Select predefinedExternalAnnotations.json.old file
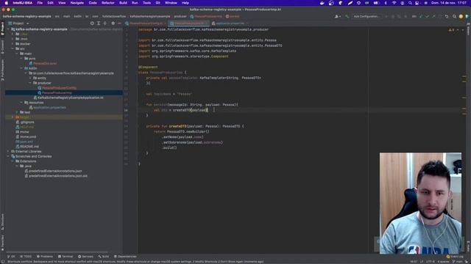This screenshot has width=471, height=264. click(x=56, y=176)
